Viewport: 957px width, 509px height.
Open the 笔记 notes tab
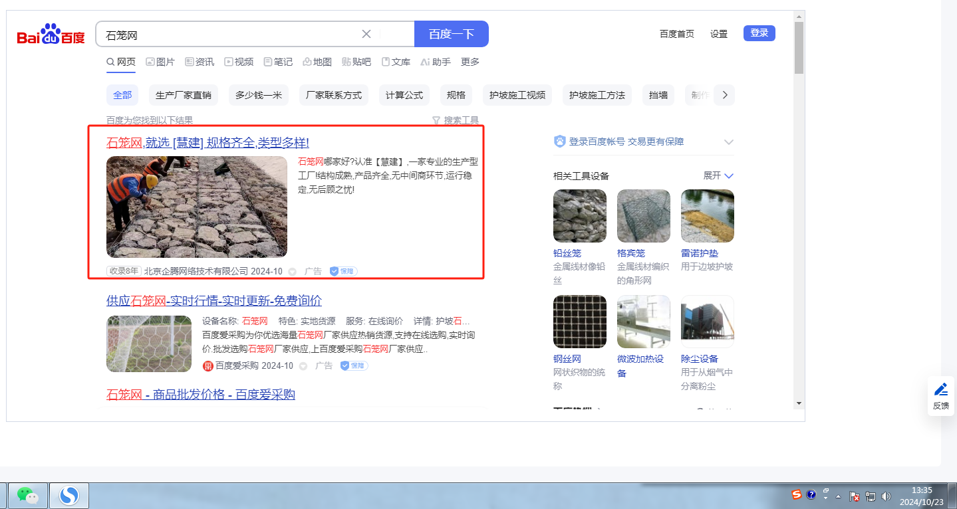(278, 62)
